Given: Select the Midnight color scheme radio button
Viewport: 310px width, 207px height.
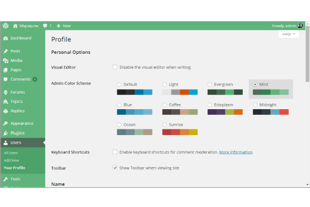Looking at the screenshot, I should pyautogui.click(x=255, y=105).
